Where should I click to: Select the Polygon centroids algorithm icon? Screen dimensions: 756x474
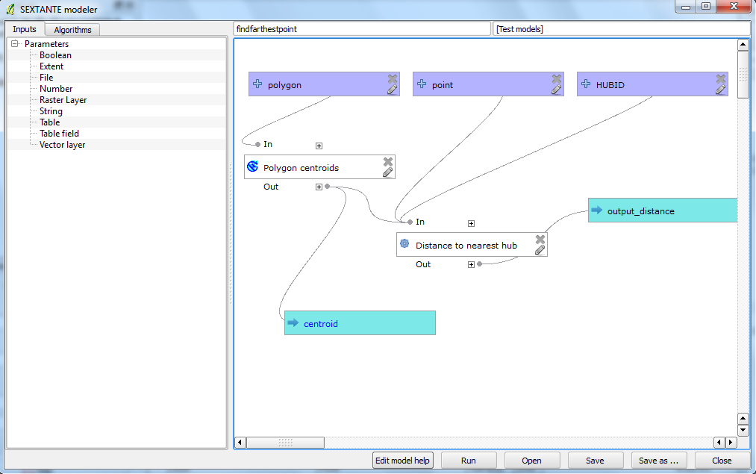tap(252, 166)
